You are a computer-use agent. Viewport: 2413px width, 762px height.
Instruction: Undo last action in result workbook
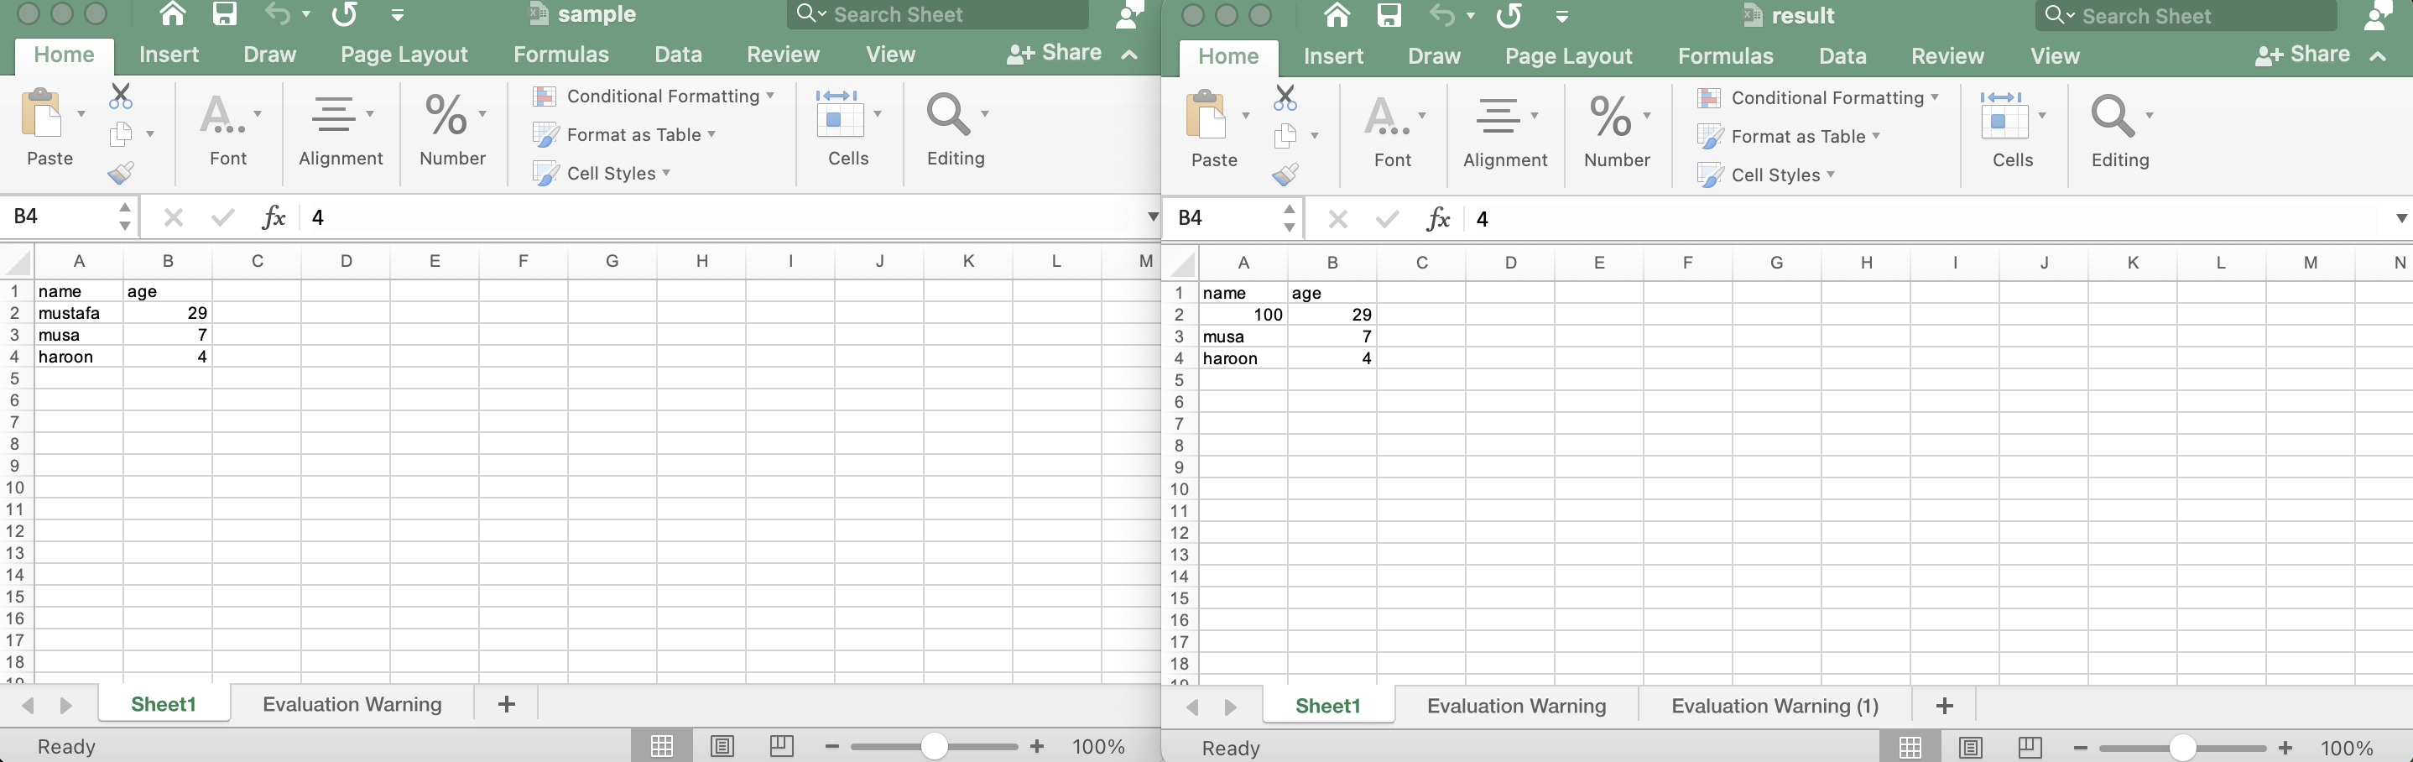(x=1441, y=16)
